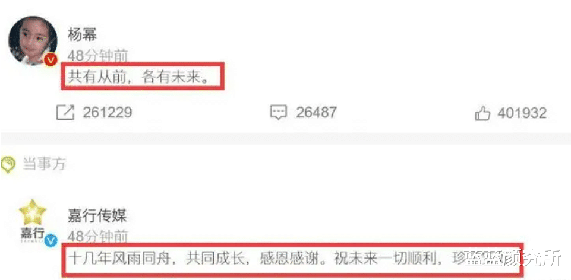Open the 嘉行传媒 username link
This screenshot has width=571, height=280.
97,216
